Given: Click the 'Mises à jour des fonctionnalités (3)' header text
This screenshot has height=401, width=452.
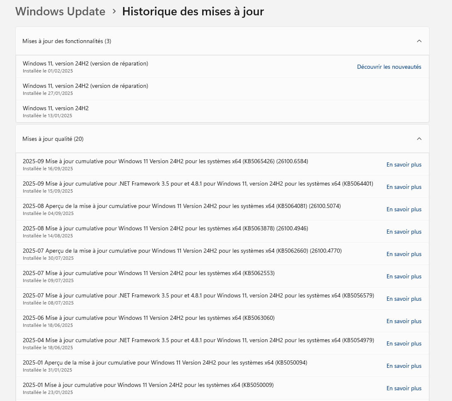Looking at the screenshot, I should [x=67, y=41].
